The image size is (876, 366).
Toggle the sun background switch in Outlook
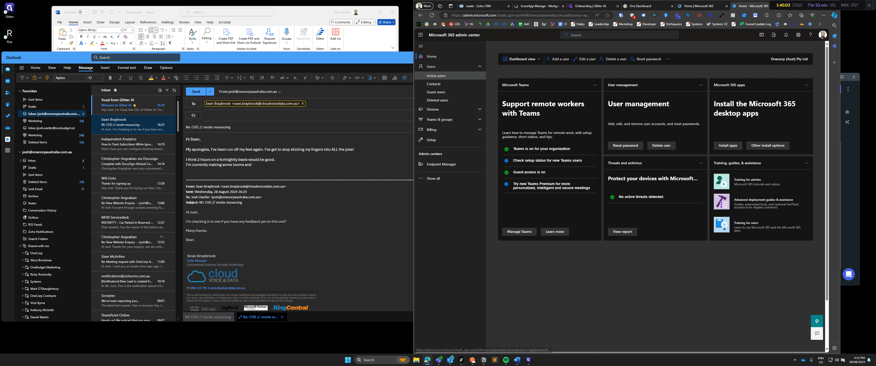[332, 78]
